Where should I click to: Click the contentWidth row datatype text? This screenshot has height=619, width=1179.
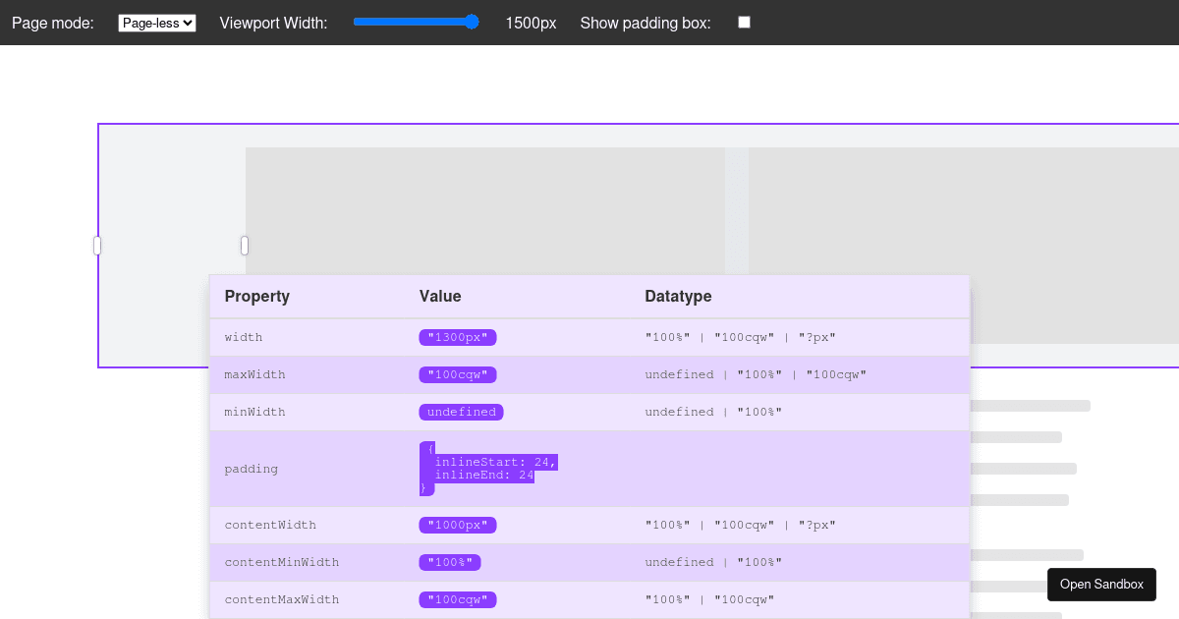pyautogui.click(x=741, y=525)
